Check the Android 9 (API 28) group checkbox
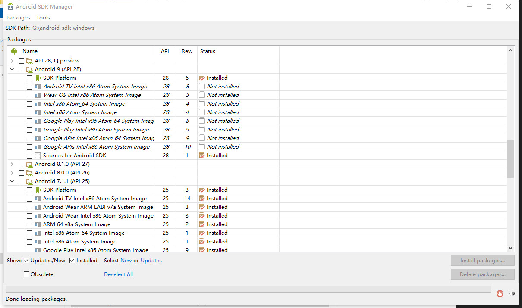The height and width of the screenshot is (308, 522). point(21,69)
